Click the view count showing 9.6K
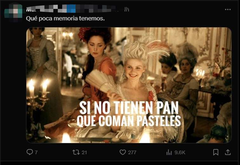Viewport: 240px width, 165px height. point(180,152)
